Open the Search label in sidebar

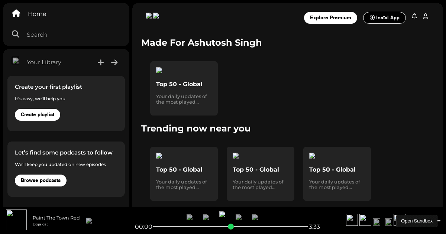[x=37, y=35]
